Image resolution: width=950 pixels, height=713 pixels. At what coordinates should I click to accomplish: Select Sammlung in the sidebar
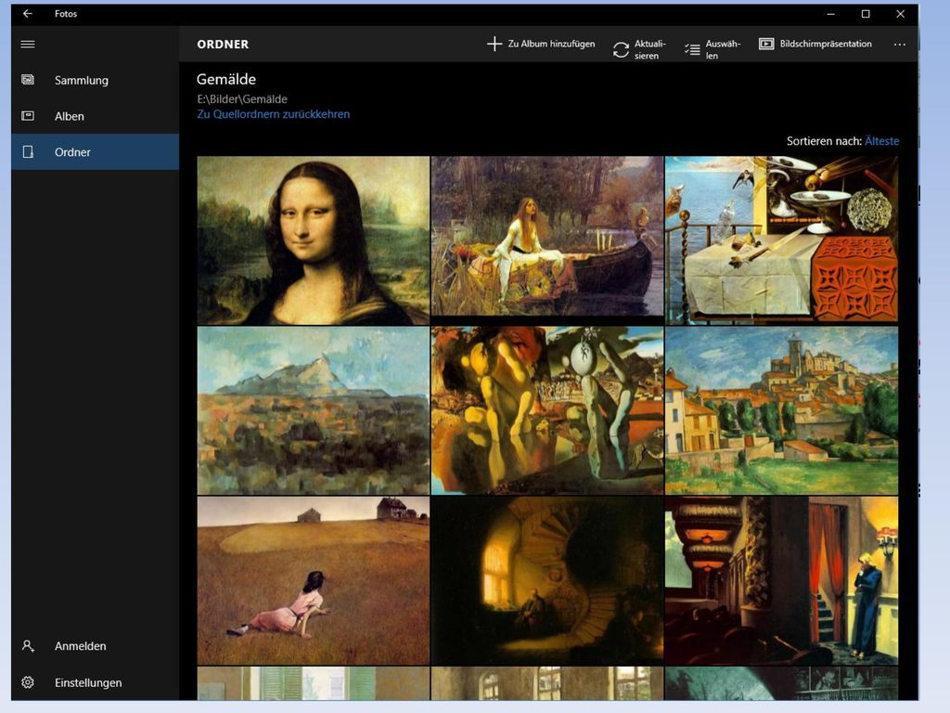coord(96,80)
